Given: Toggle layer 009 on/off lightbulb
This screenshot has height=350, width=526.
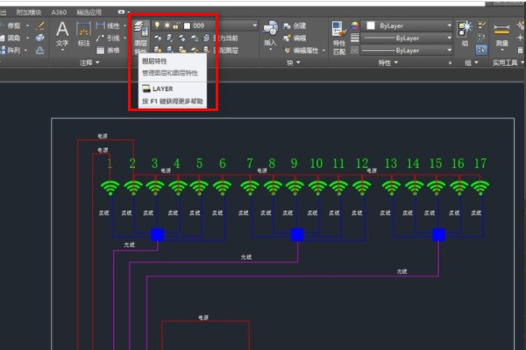Looking at the screenshot, I should (x=159, y=25).
